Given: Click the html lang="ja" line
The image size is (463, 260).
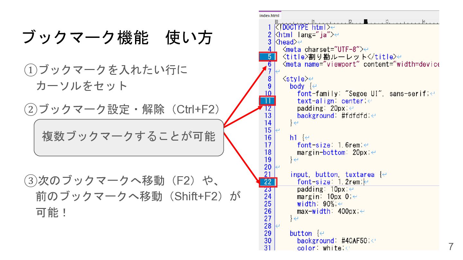Looking at the screenshot, I should (307, 35).
